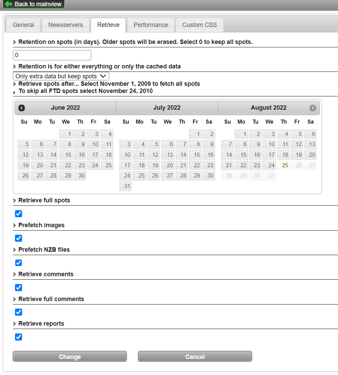Switch to the Performance tab
The height and width of the screenshot is (375, 338).
coord(151,25)
